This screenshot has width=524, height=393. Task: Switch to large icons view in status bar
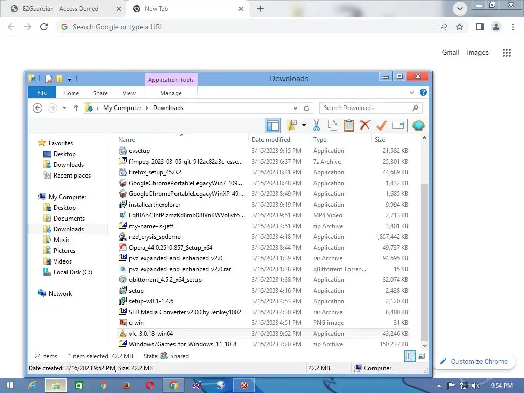(421, 356)
